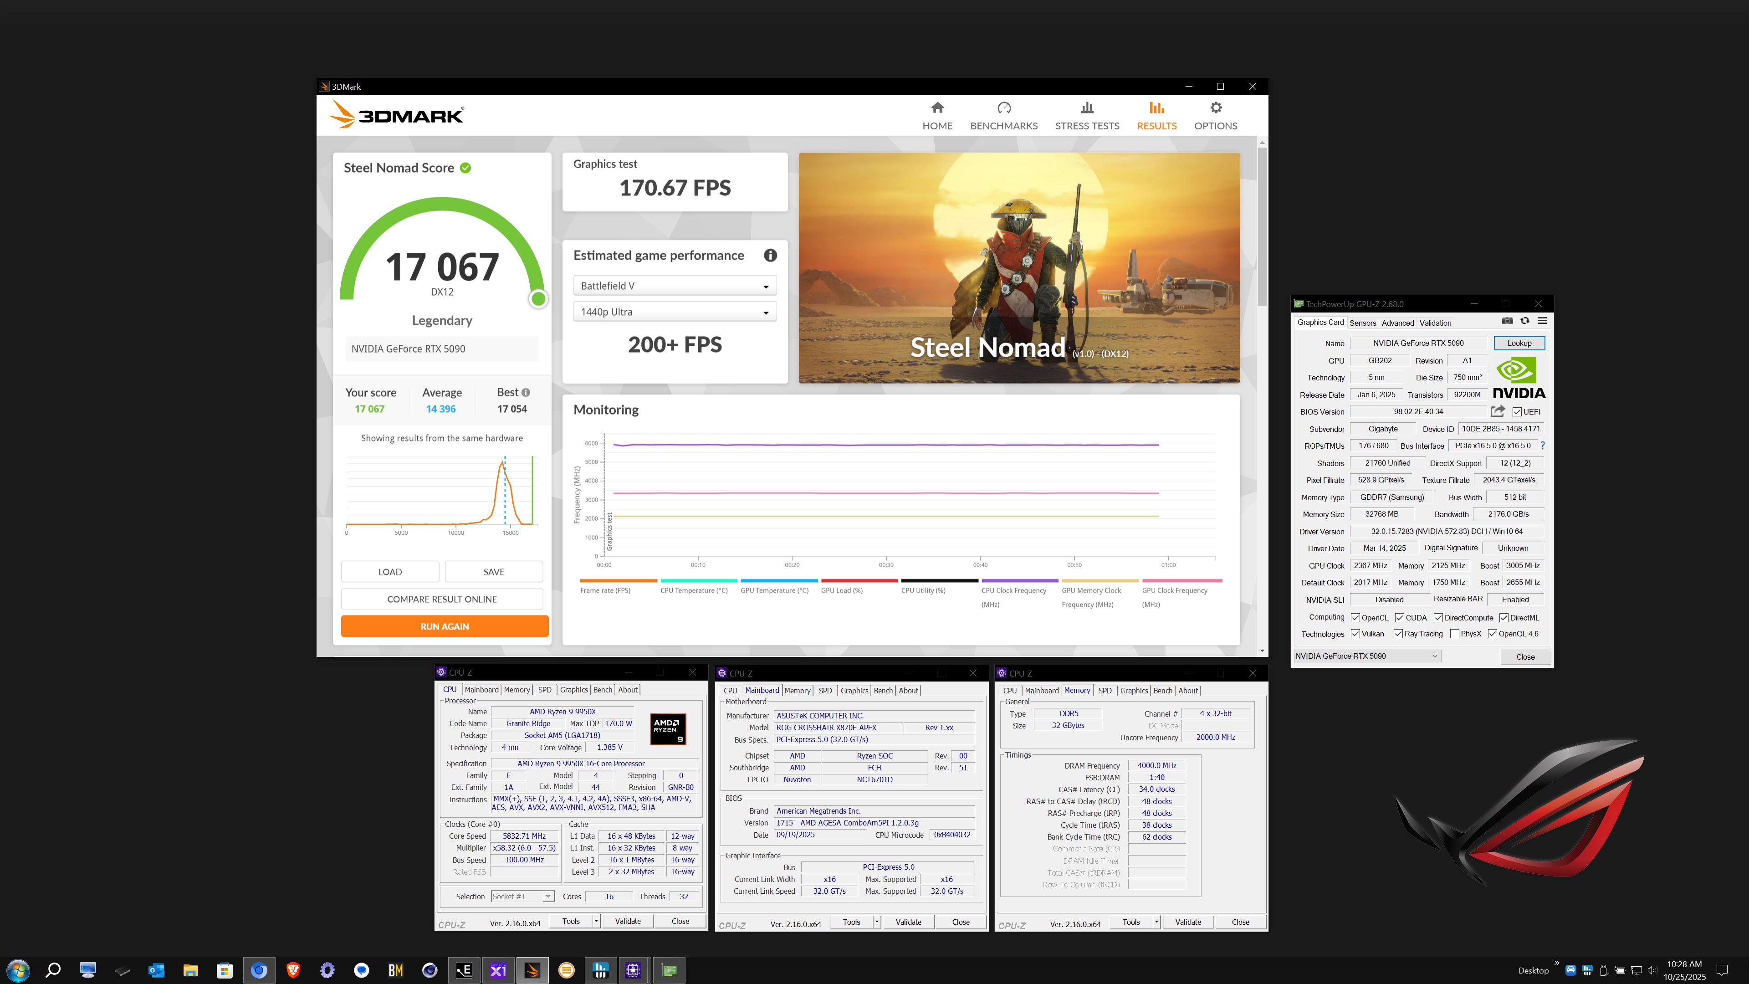Viewport: 1749px width, 984px height.
Task: Open the GPU-Z hamburger menu icon
Action: coord(1542,321)
